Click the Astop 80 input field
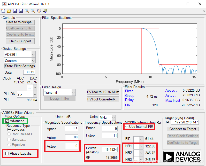This screenshot has height=166, width=206. 72,137
